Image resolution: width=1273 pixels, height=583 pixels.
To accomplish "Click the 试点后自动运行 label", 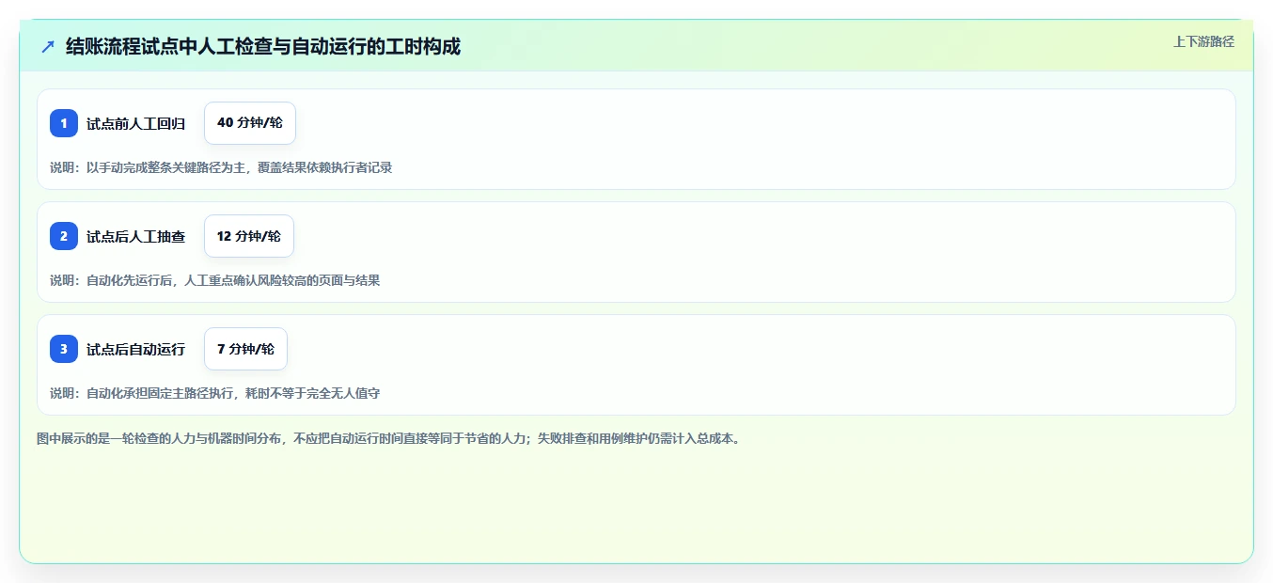I will 136,349.
